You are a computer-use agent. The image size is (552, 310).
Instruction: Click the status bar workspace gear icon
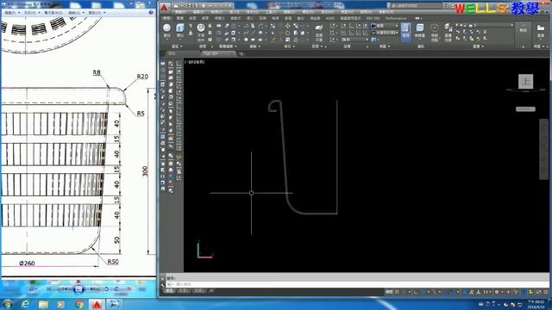click(497, 292)
